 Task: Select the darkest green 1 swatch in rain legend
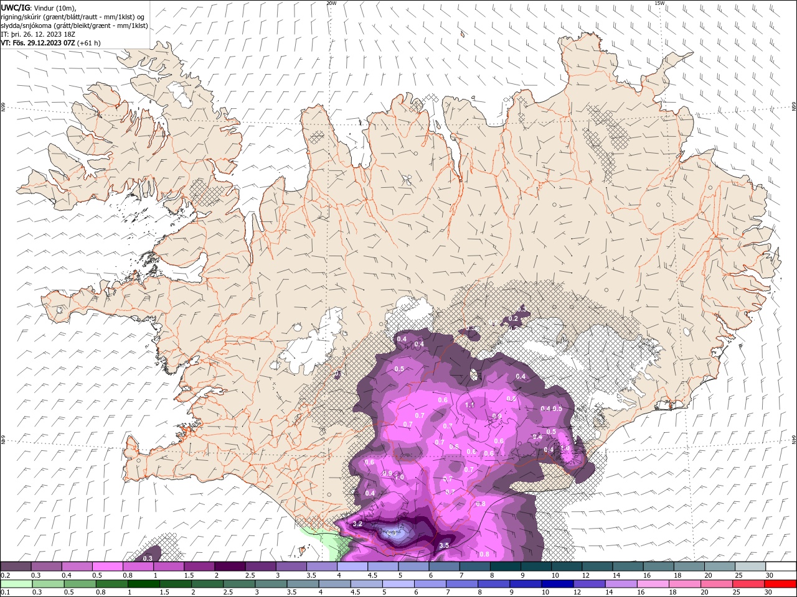(x=144, y=584)
